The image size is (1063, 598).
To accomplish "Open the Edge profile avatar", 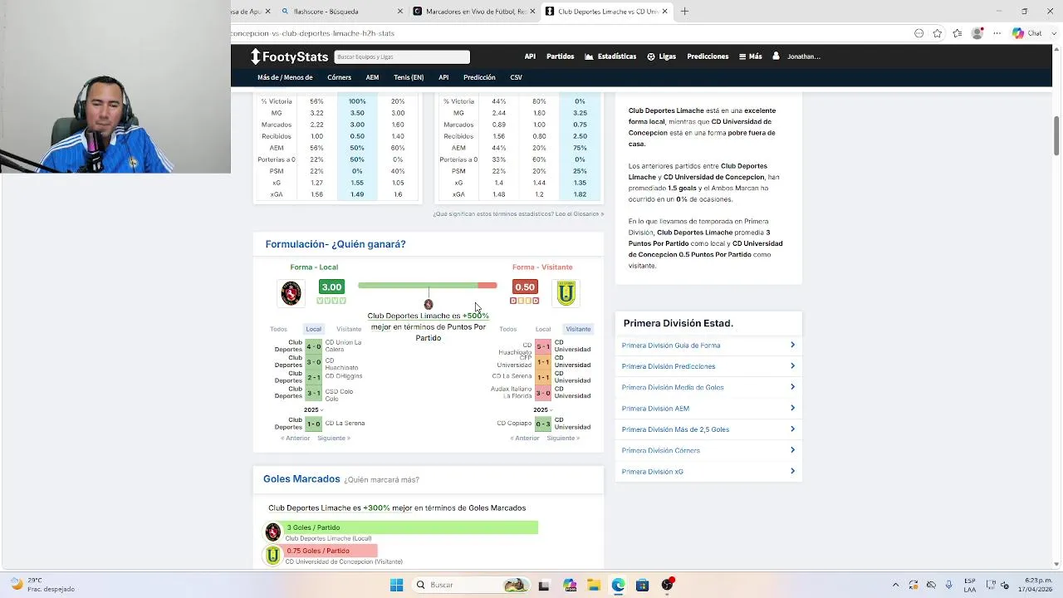I will [977, 33].
